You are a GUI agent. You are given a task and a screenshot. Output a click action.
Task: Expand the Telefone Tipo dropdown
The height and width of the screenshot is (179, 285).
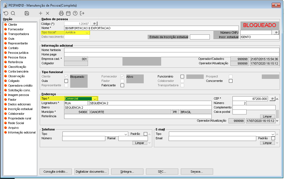126,134
